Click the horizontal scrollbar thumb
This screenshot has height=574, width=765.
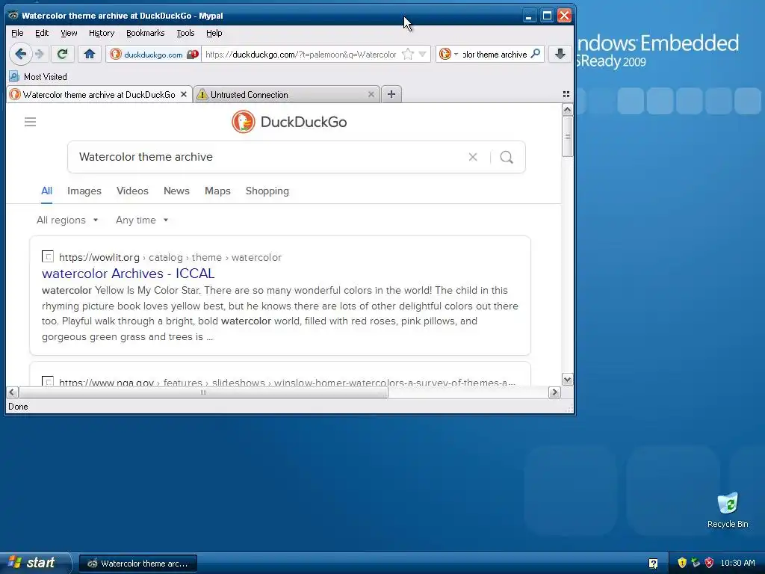click(203, 392)
